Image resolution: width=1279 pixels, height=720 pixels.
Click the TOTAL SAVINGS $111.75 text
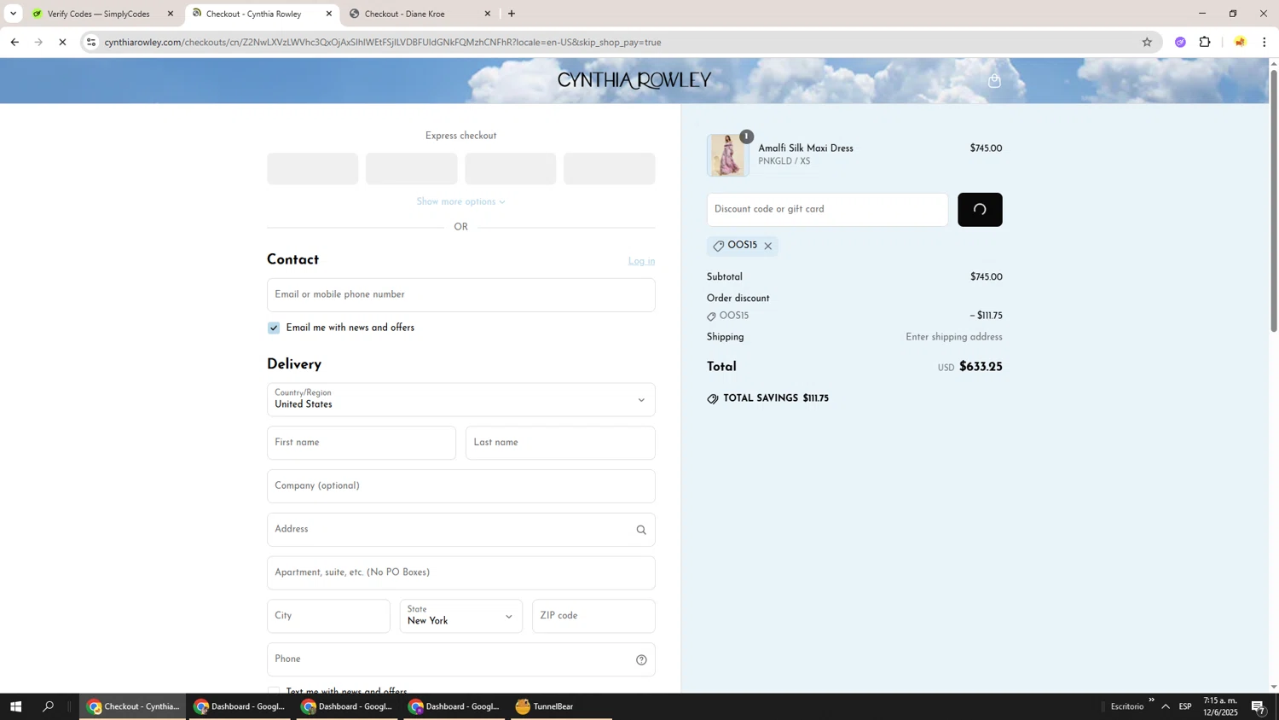coord(776,398)
